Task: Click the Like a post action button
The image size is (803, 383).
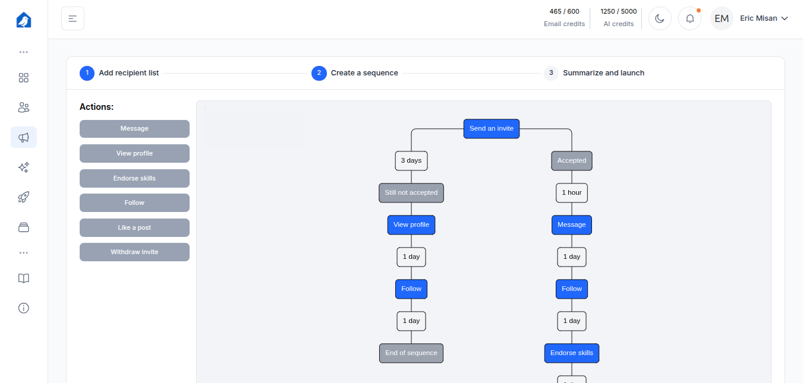Action: click(x=134, y=227)
